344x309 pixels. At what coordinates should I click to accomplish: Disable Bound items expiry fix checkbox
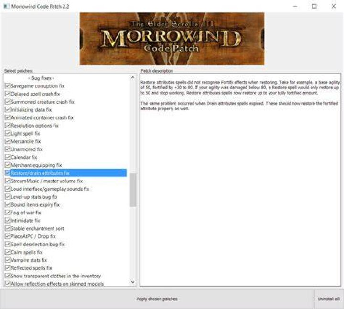8,204
